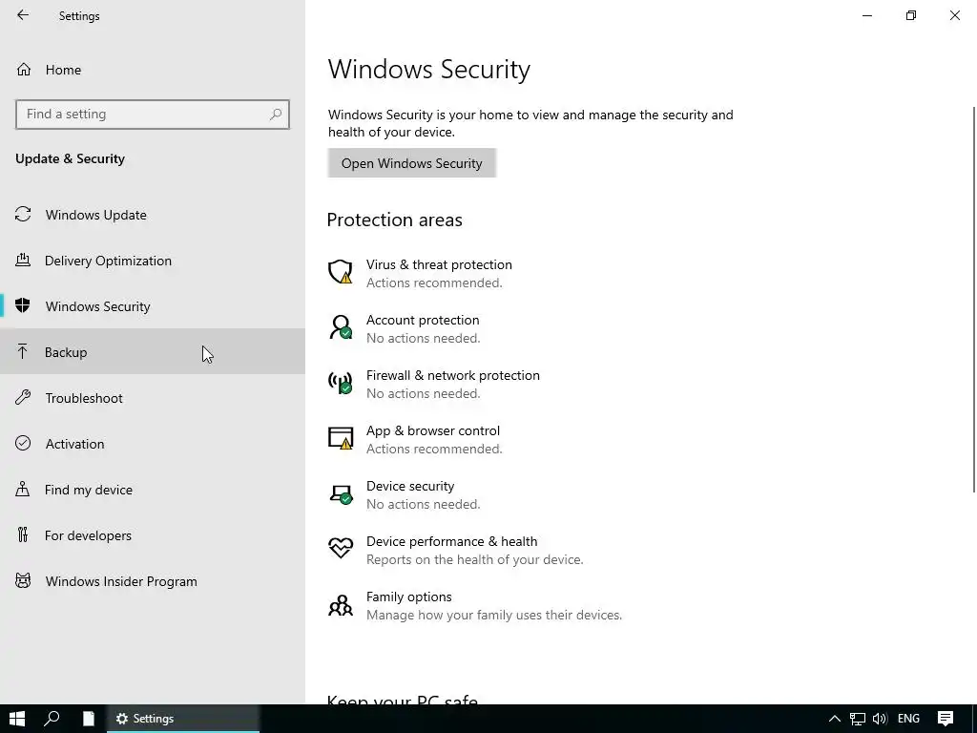Click the Settings taskbar button

pos(183,719)
